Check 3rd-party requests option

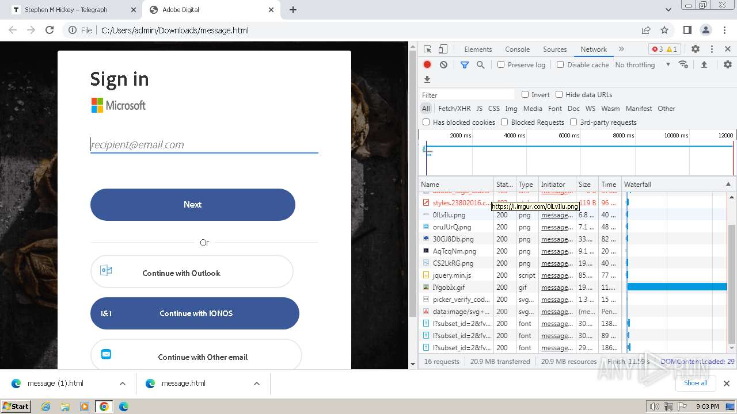point(573,122)
